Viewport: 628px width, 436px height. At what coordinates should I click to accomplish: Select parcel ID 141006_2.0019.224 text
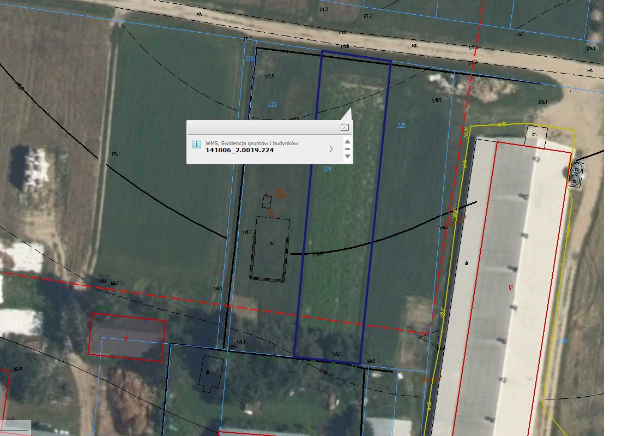[x=239, y=150]
